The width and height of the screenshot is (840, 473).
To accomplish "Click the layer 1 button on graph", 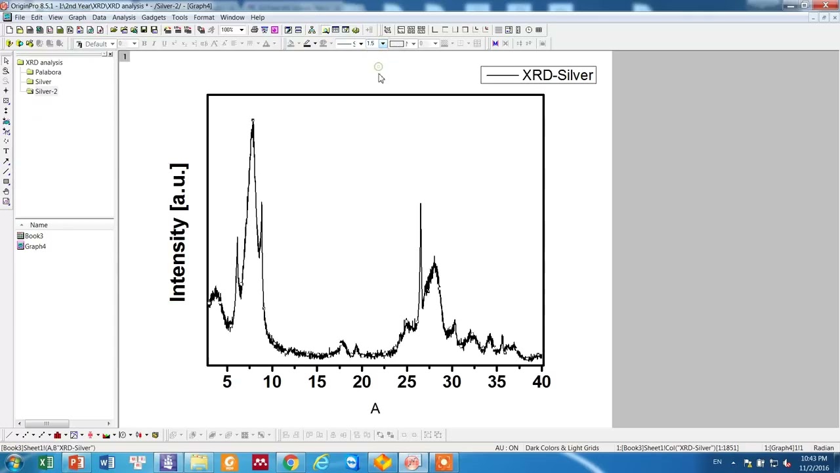I will coord(125,57).
